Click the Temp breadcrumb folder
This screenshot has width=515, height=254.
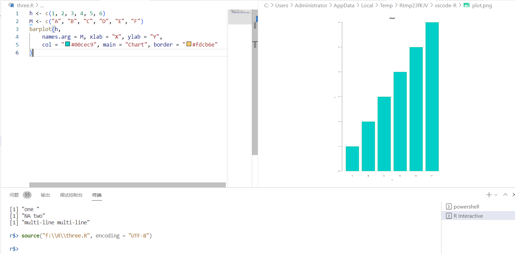point(386,5)
